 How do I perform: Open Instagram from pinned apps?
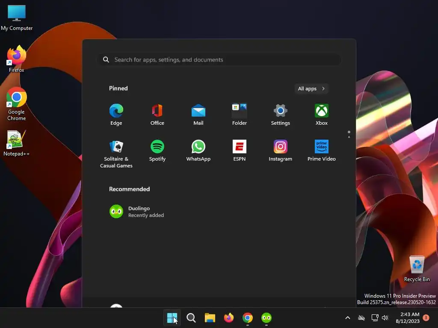pos(281,151)
